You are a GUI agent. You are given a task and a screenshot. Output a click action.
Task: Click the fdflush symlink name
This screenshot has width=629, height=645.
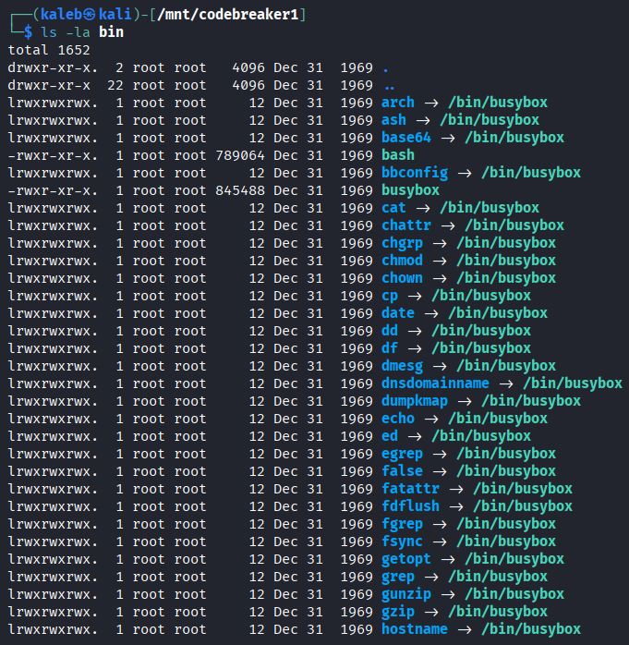(410, 506)
